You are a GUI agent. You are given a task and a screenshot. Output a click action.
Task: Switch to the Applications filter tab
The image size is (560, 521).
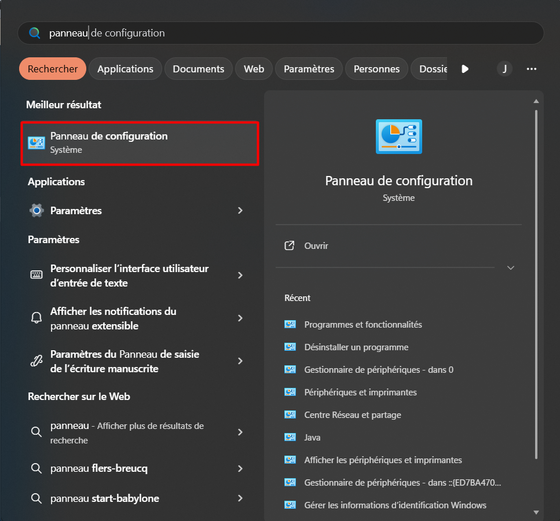125,69
